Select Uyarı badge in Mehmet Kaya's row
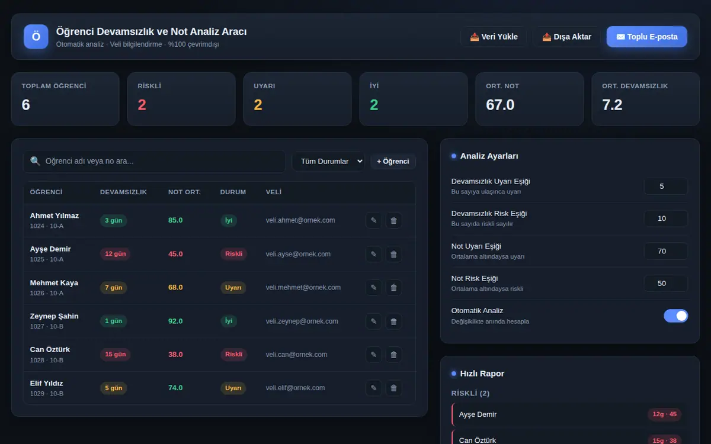 point(233,288)
